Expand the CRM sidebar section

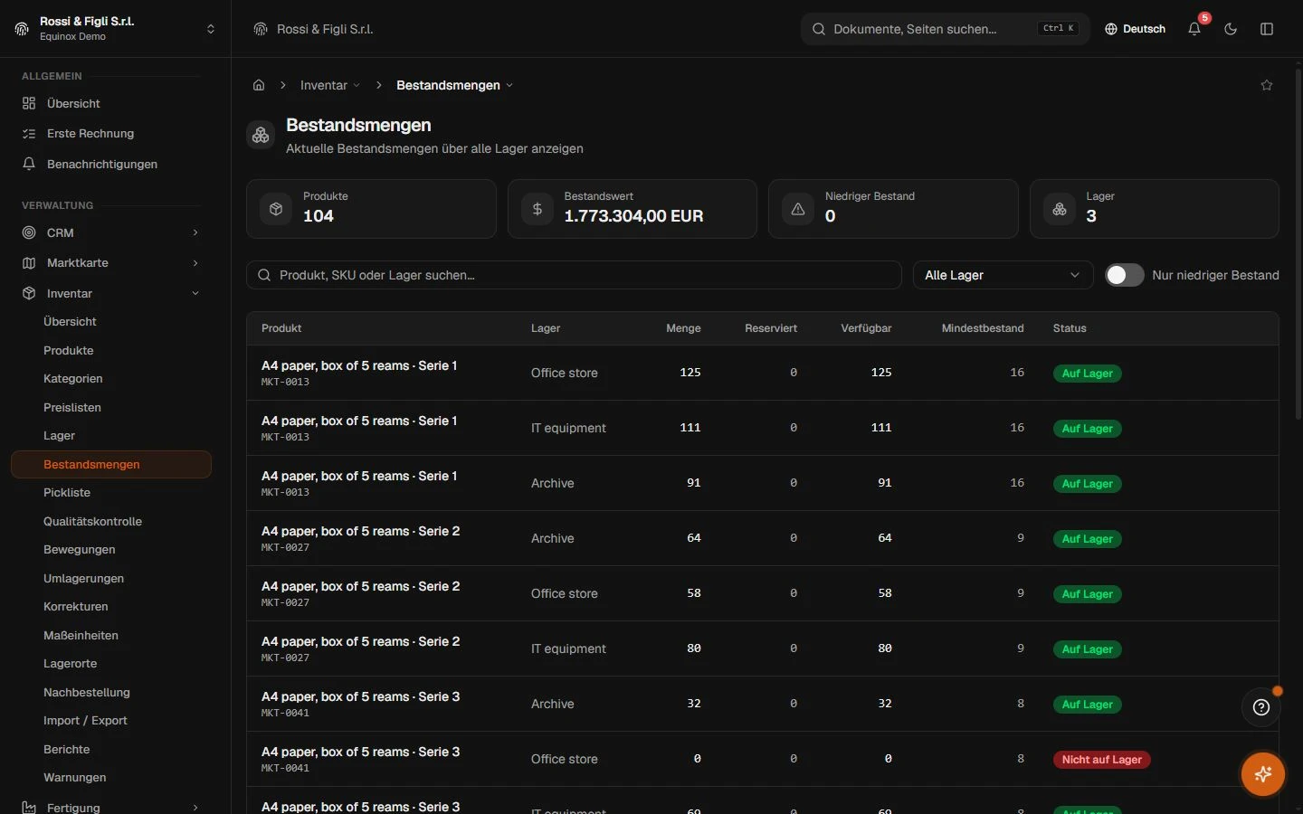(111, 232)
